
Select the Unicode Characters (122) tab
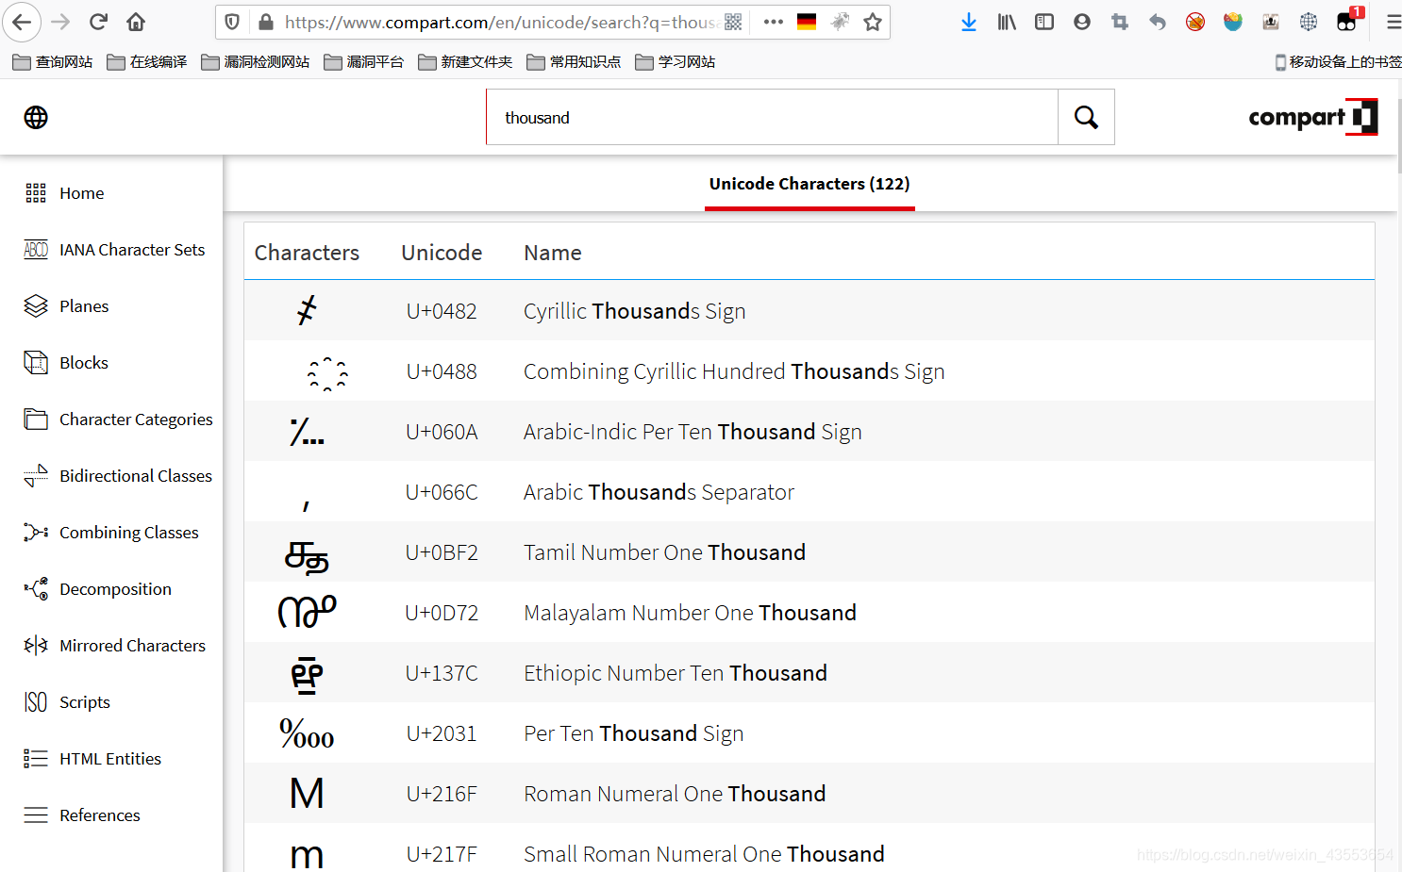[x=809, y=184]
